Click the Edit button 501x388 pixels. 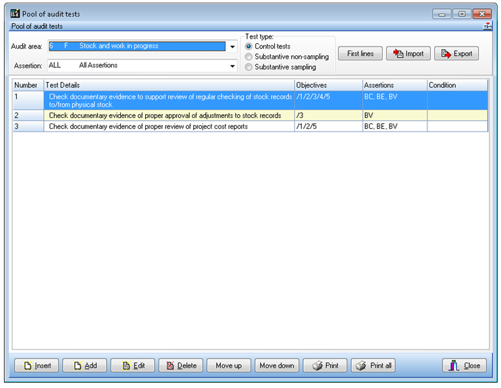point(133,365)
